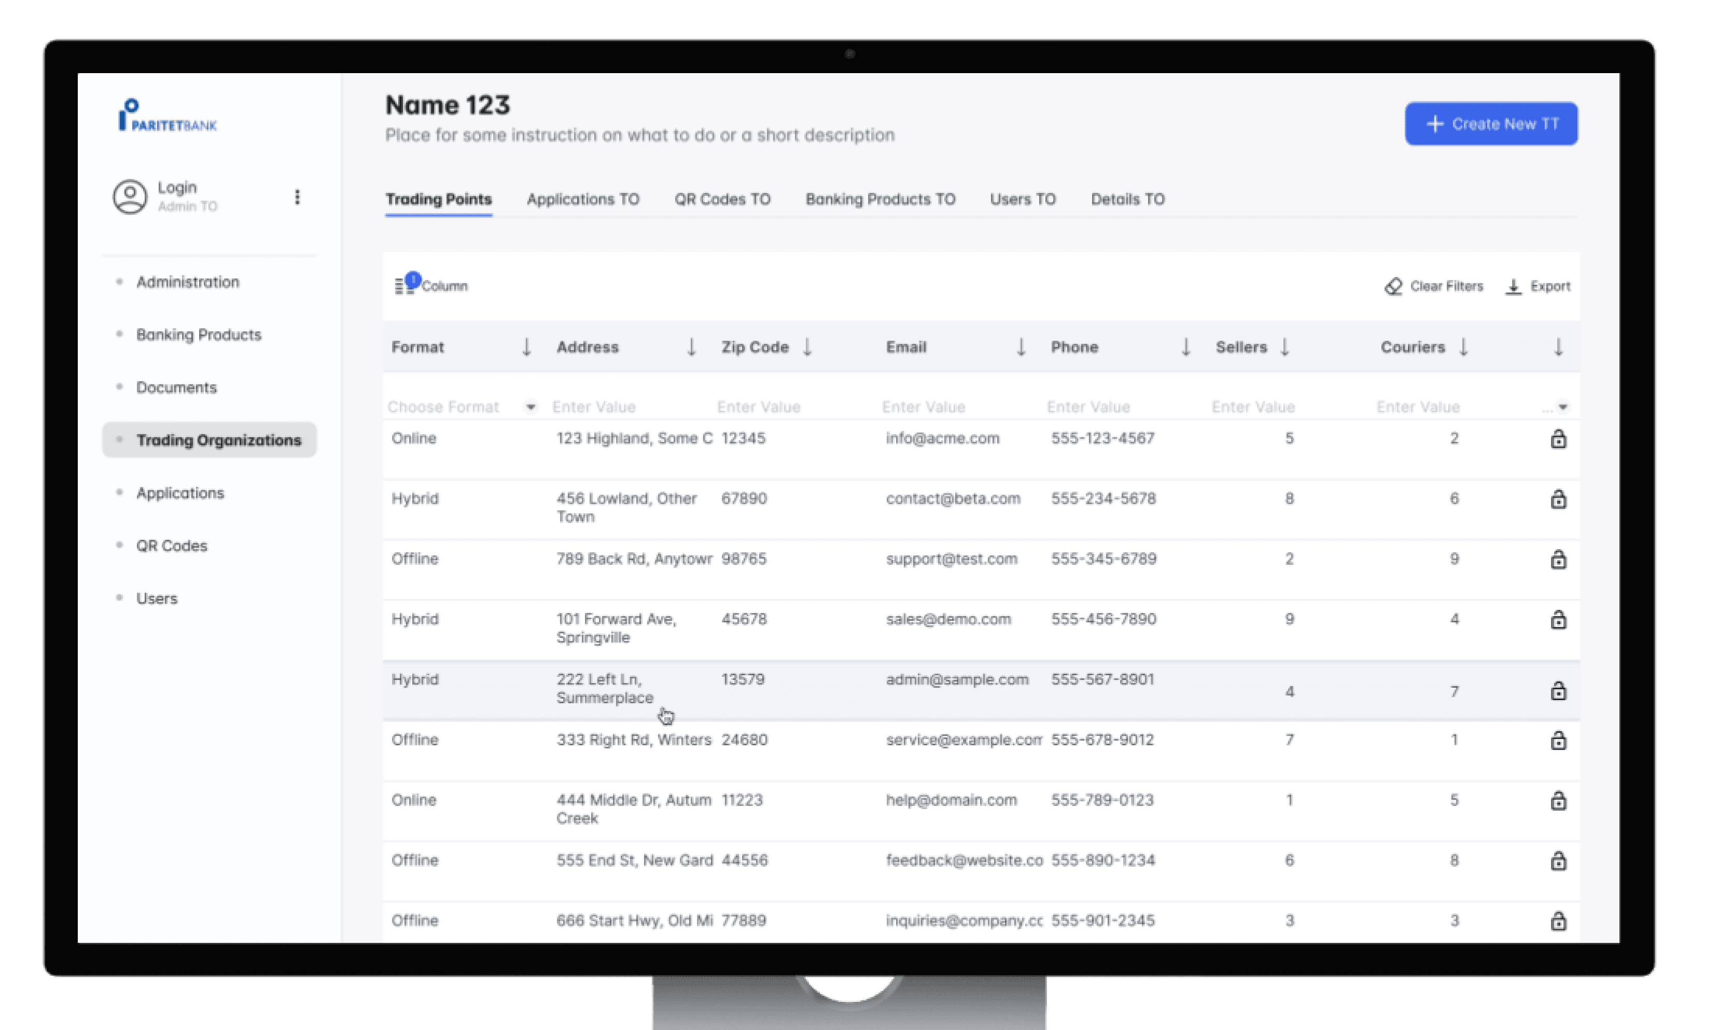The width and height of the screenshot is (1719, 1030).
Task: Sort by the Sellers column arrow
Action: pyautogui.click(x=1284, y=347)
